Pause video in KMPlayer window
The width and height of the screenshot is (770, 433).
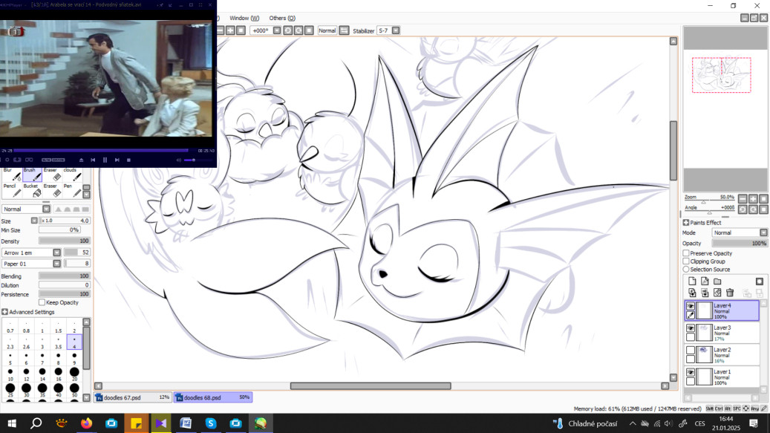(105, 160)
